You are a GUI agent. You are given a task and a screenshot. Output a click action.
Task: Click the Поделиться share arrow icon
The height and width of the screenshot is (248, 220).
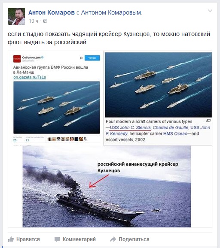pos(113,239)
